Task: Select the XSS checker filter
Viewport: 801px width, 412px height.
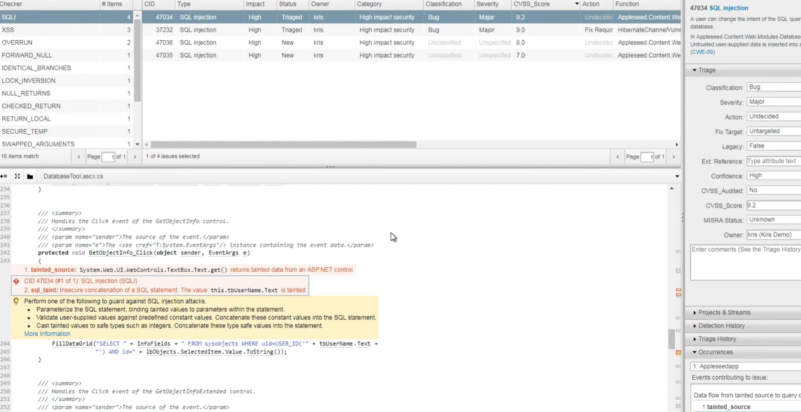Action: point(46,30)
